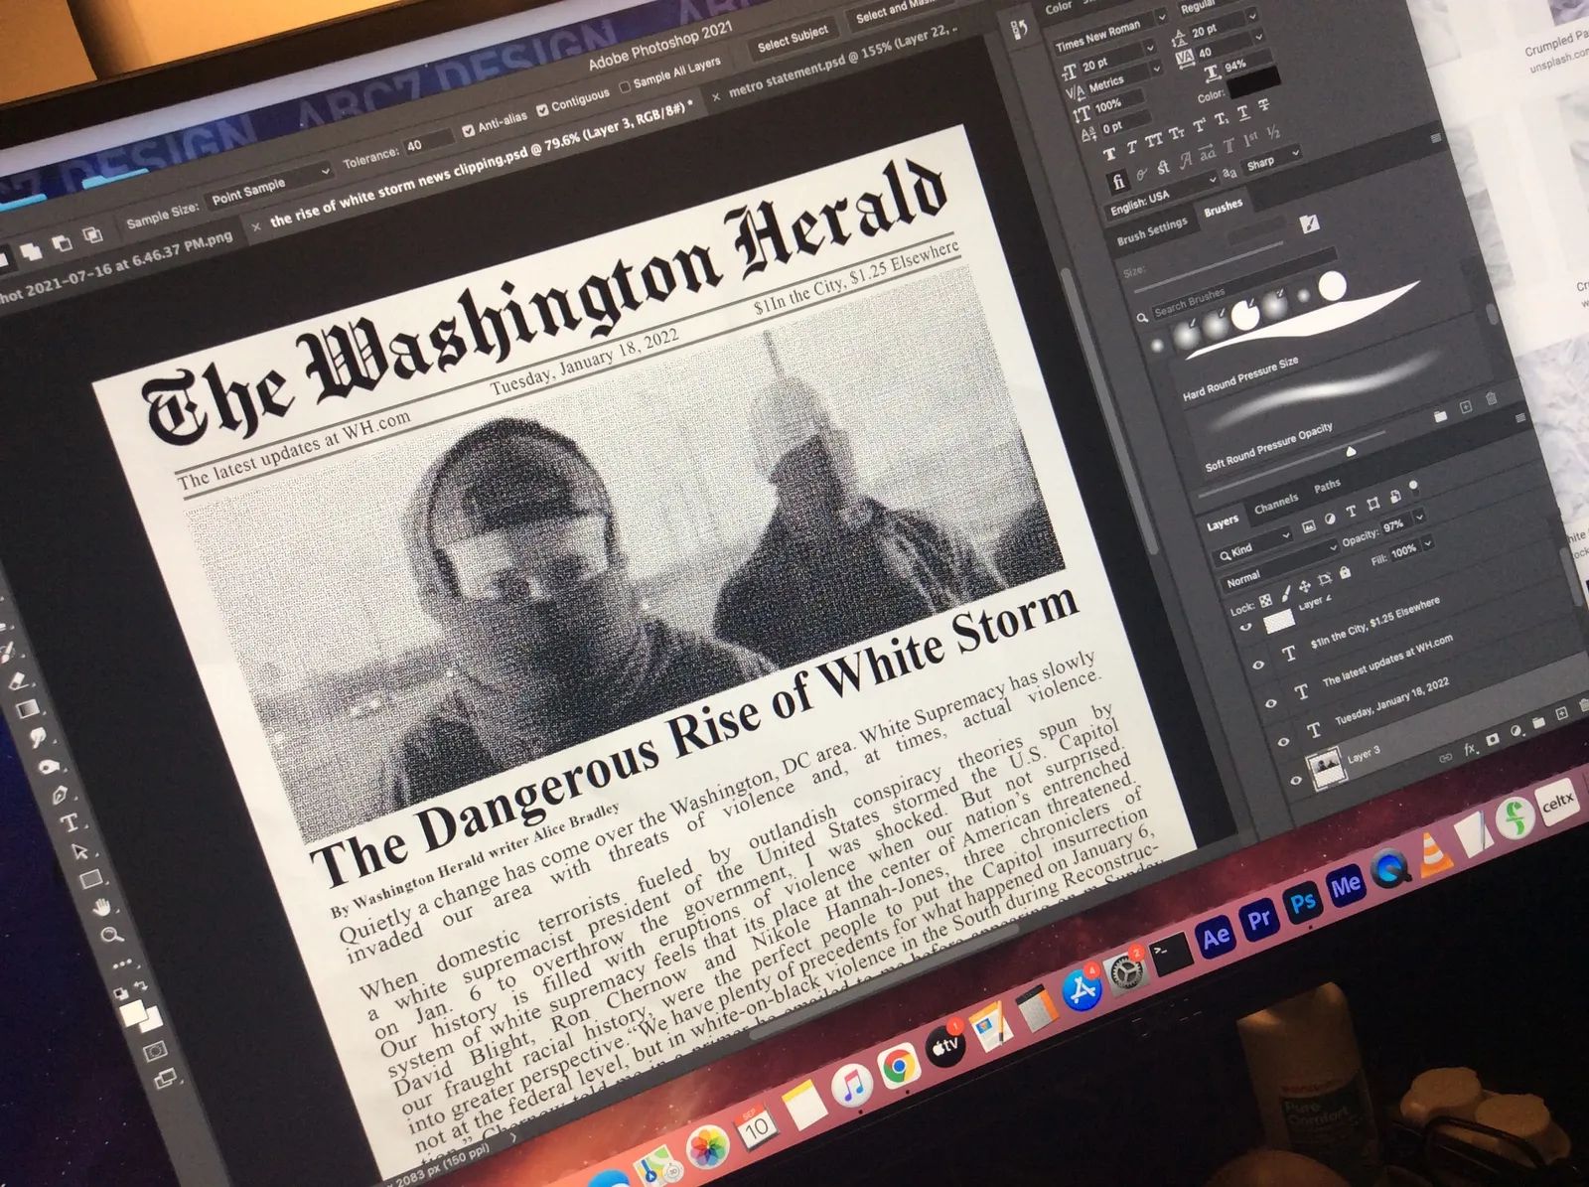
Task: Open the Sample Size Point Sample dropdown
Action: pos(268,186)
